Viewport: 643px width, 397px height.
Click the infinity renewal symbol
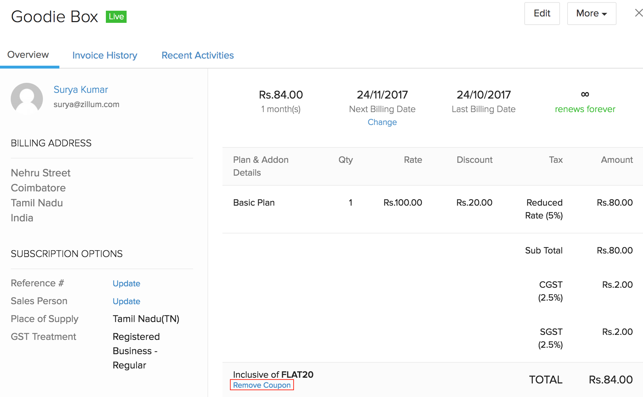pos(585,94)
